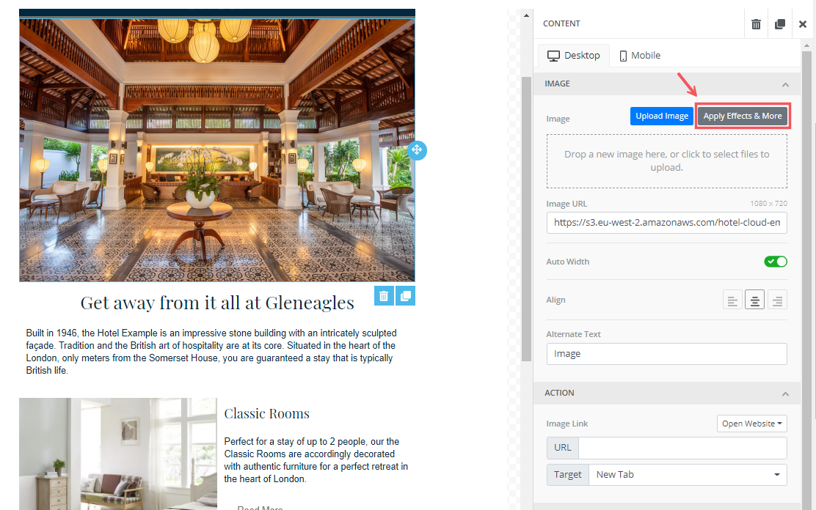
Task: Click the Alternate Text input field
Action: tap(666, 354)
